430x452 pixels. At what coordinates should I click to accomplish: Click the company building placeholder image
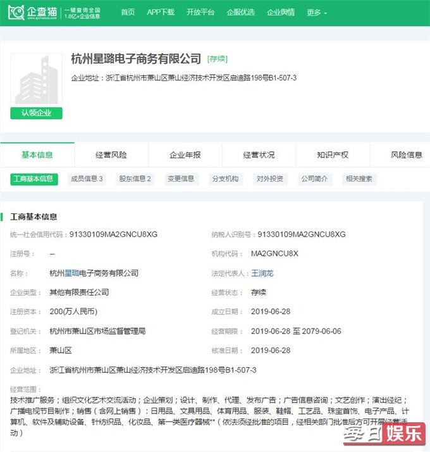coord(36,79)
